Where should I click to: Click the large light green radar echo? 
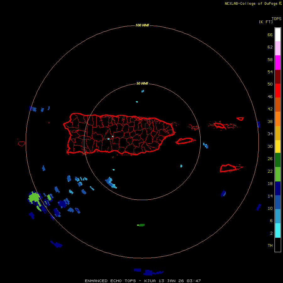click(x=34, y=197)
